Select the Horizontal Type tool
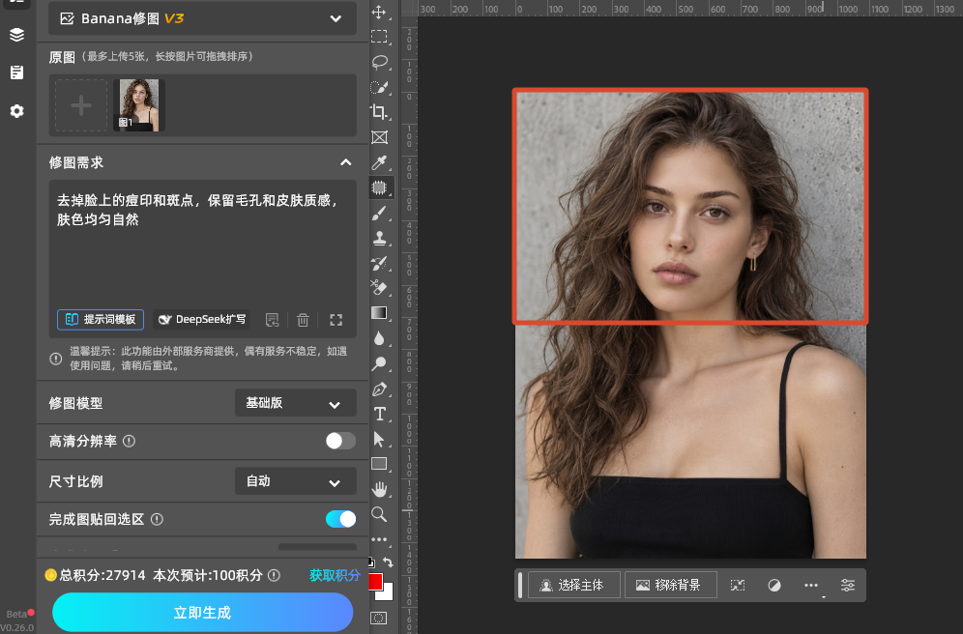This screenshot has height=634, width=963. click(x=380, y=415)
